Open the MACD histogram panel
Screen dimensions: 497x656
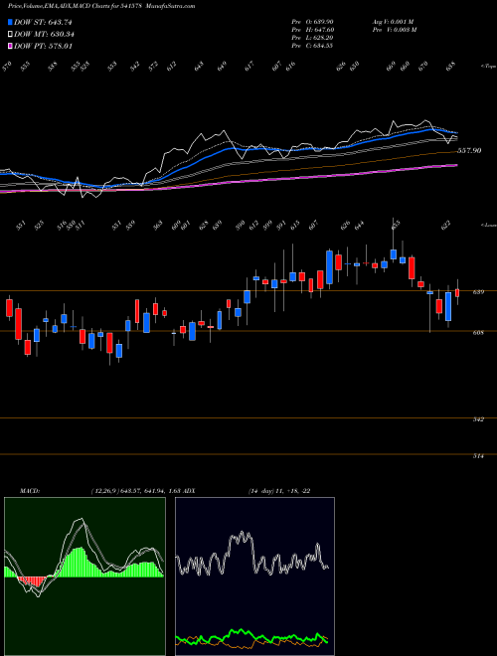[x=84, y=576]
